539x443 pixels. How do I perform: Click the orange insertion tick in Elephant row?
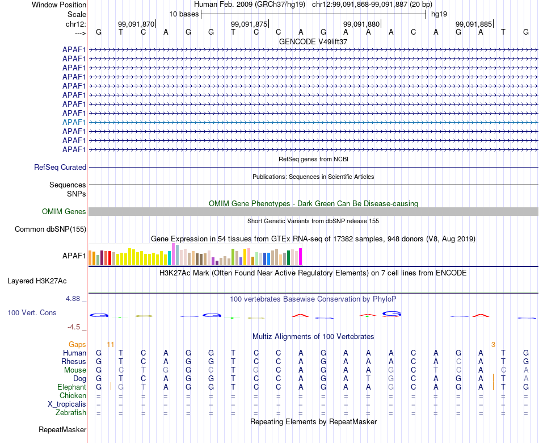(111, 386)
